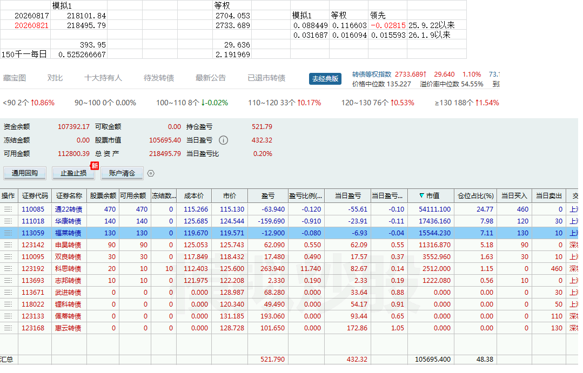
Task: Click the 账户清仓 button
Action: 122,173
